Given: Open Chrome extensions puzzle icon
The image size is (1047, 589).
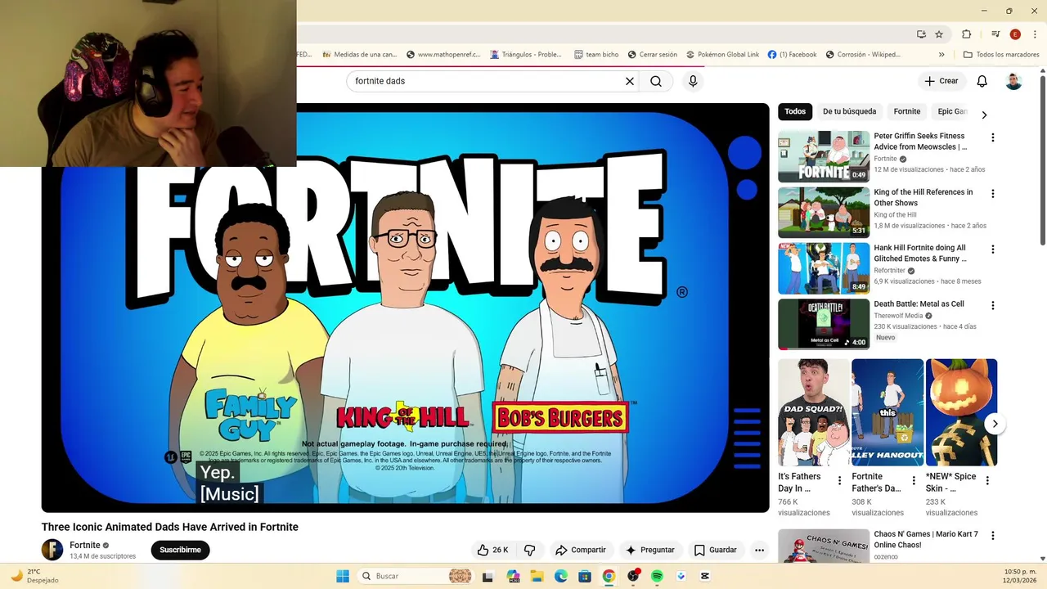Looking at the screenshot, I should click(966, 34).
